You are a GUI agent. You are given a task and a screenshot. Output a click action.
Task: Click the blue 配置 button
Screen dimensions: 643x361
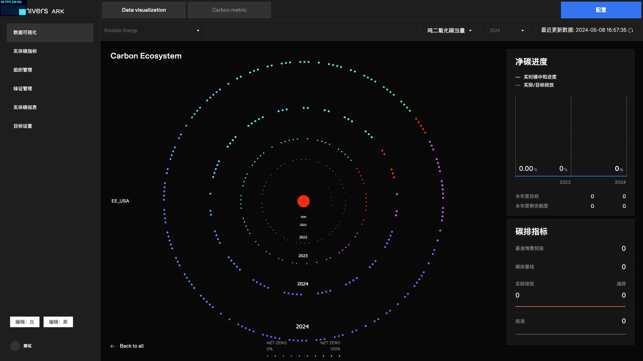pyautogui.click(x=601, y=10)
